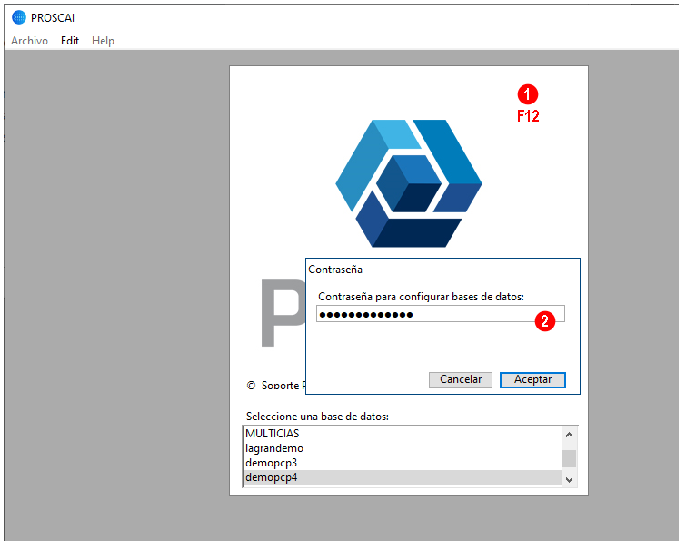The image size is (686, 549).
Task: Select the demopcp3 database
Action: click(403, 463)
